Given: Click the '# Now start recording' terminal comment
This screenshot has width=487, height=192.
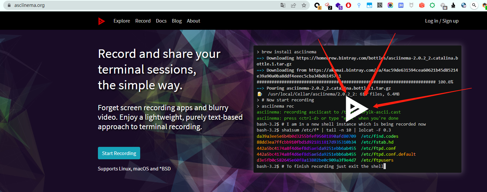Looking at the screenshot, I should click(x=285, y=100).
